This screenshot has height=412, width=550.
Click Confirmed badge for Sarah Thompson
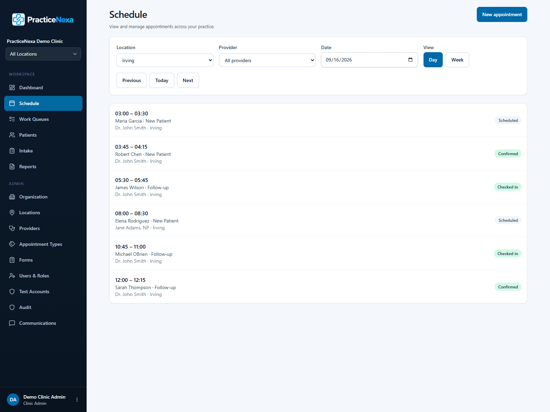pos(508,287)
